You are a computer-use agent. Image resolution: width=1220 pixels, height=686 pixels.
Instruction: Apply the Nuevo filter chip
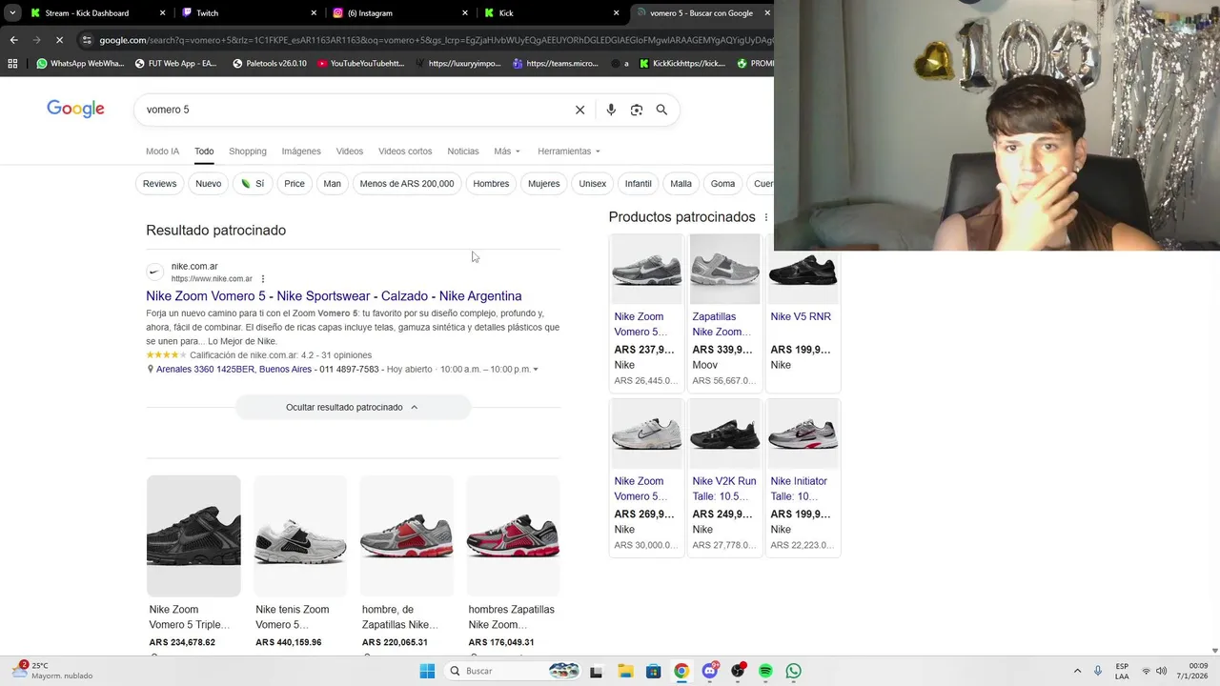point(208,184)
